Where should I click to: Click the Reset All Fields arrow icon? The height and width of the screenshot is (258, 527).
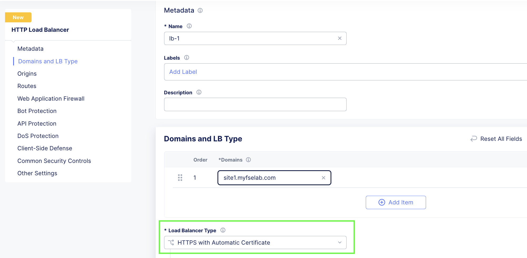[474, 139]
